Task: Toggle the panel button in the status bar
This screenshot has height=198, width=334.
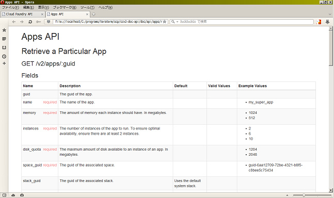Action: (4, 195)
